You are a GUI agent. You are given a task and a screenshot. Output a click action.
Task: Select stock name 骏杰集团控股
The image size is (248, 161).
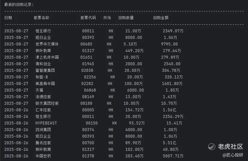point(47,103)
